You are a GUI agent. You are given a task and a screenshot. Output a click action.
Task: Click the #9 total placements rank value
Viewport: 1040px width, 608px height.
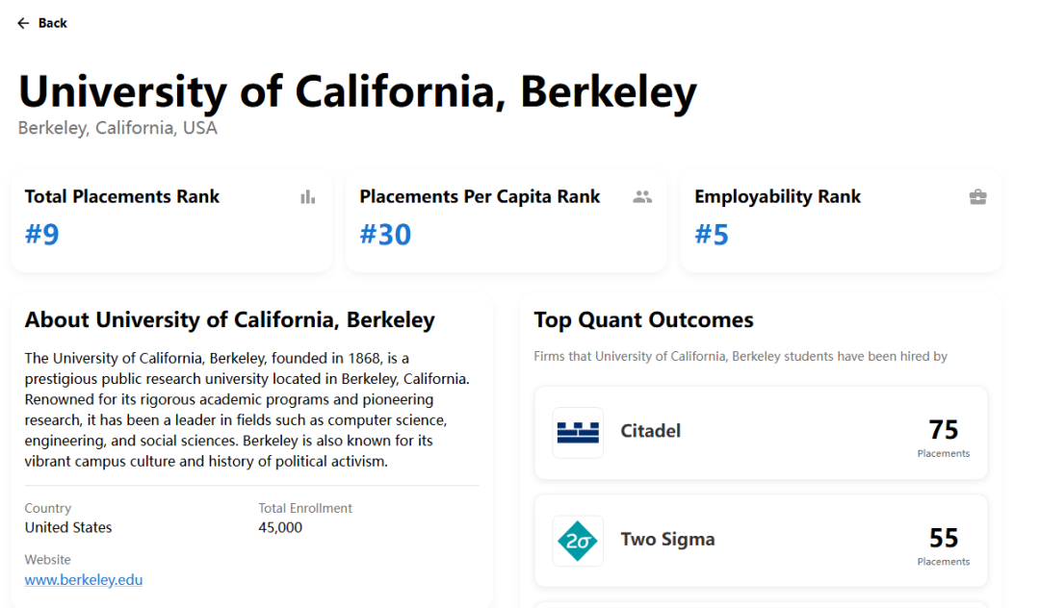(42, 234)
